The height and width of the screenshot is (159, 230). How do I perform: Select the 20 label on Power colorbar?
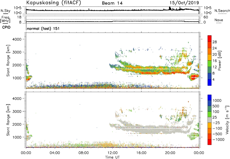(214, 55)
